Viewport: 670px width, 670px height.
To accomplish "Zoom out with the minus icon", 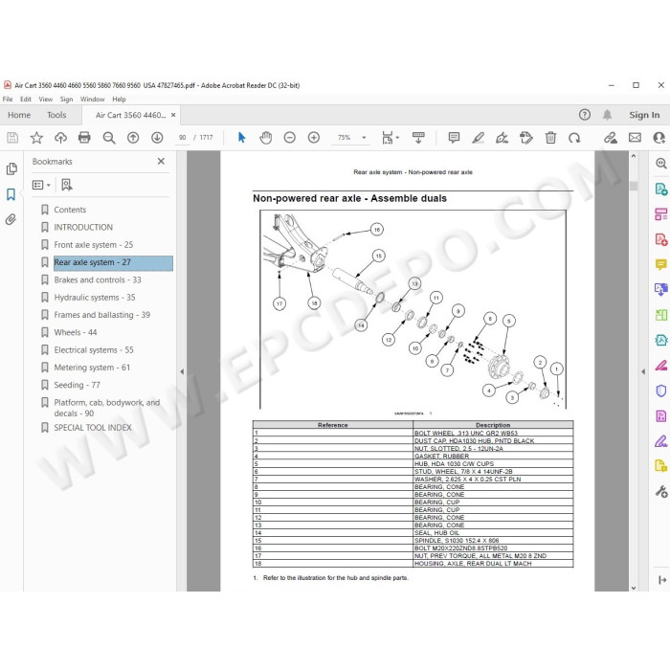I will pyautogui.click(x=290, y=138).
